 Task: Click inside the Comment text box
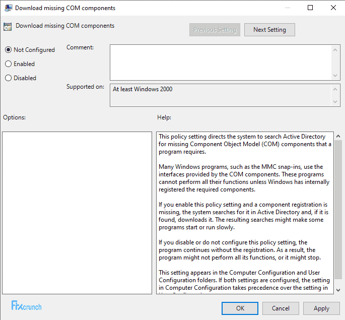click(x=221, y=62)
